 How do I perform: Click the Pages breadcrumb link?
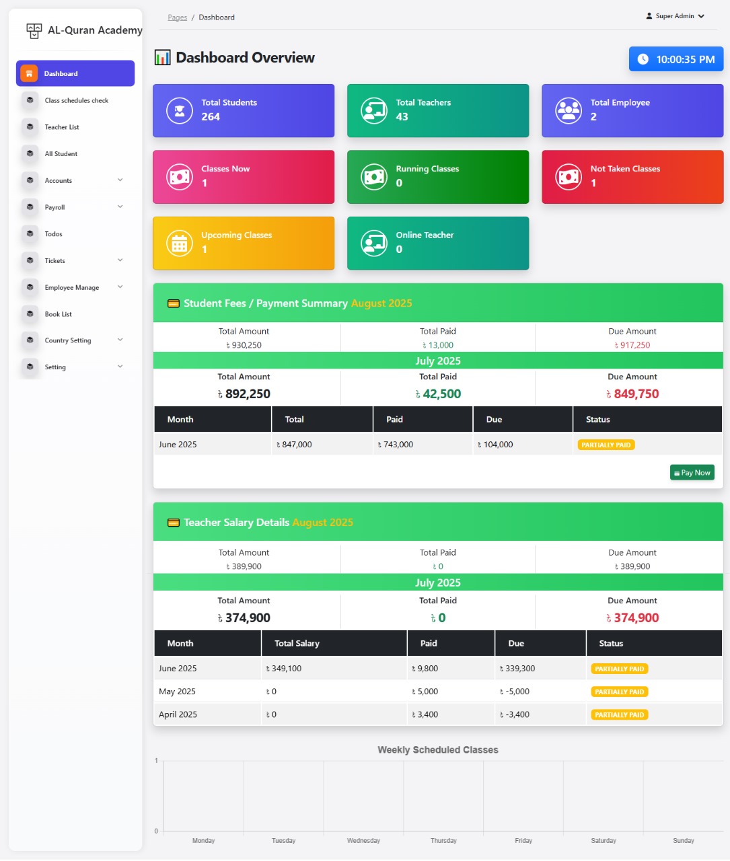178,17
